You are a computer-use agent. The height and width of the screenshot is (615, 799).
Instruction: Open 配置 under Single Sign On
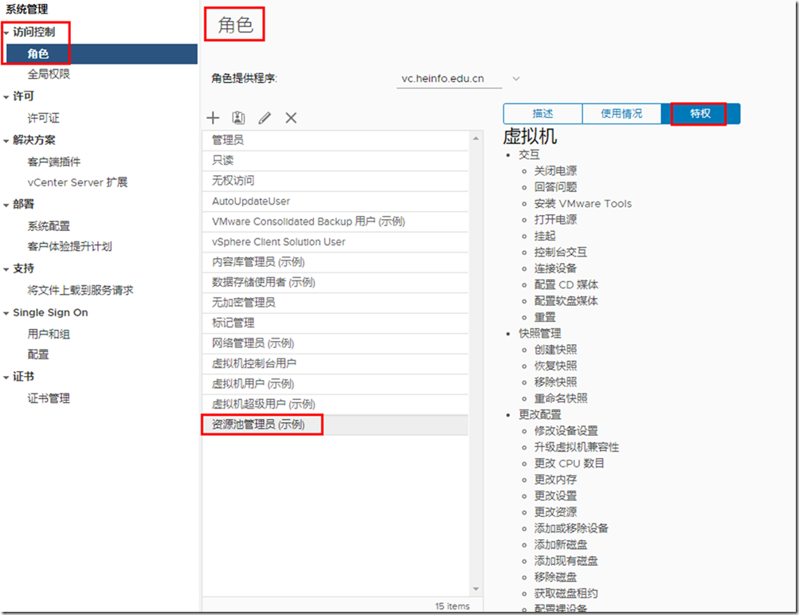coord(38,355)
